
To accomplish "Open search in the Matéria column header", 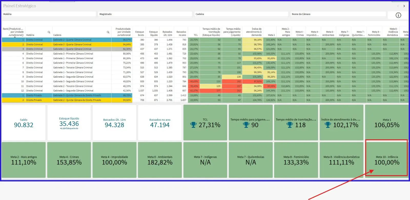I will point(49,32).
